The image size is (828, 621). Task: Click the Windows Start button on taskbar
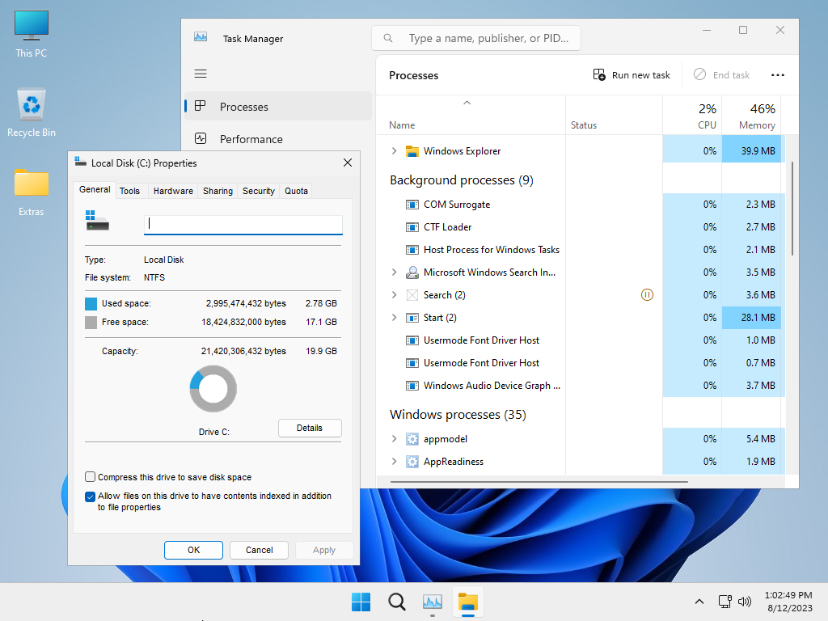pos(361,602)
